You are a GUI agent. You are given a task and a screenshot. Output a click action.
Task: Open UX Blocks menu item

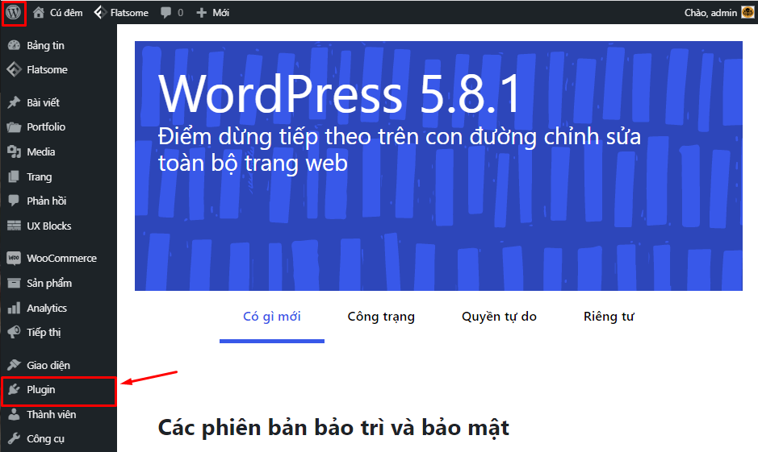coord(48,226)
